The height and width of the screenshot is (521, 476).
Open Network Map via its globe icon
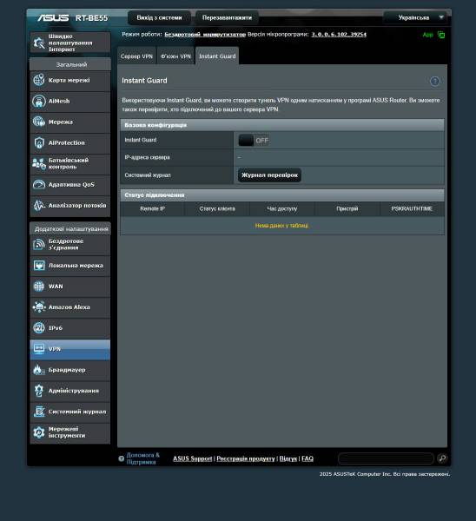click(39, 80)
